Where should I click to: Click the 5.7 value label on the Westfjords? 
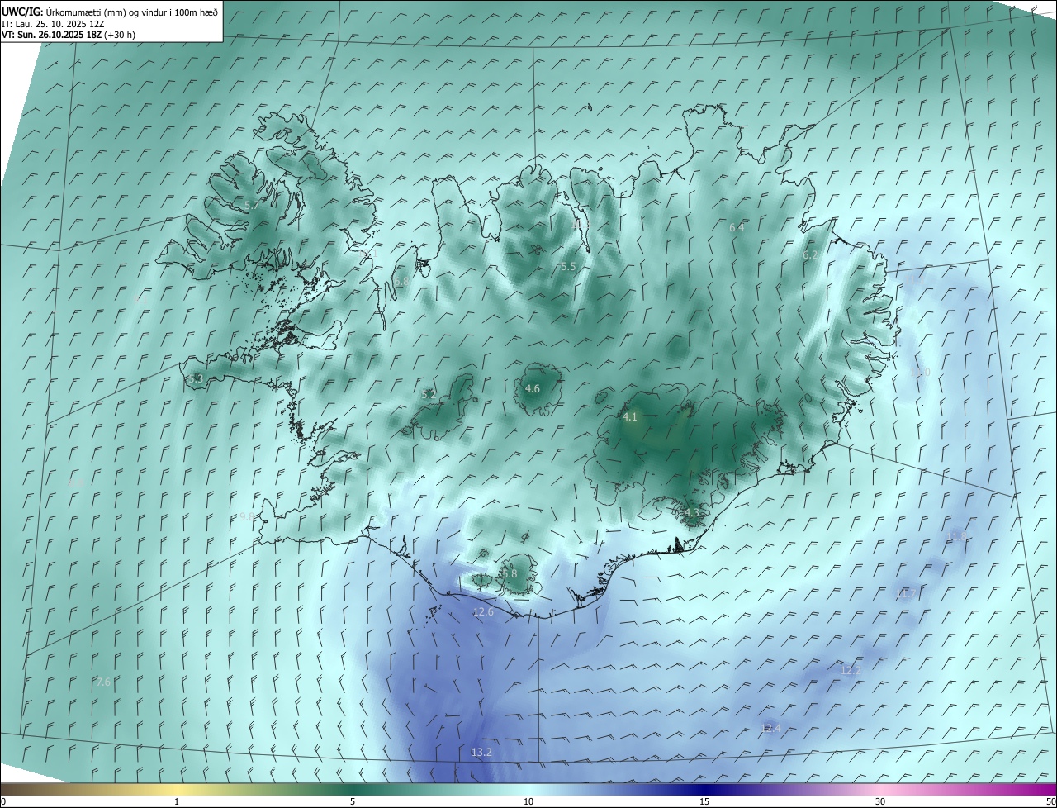tap(252, 204)
